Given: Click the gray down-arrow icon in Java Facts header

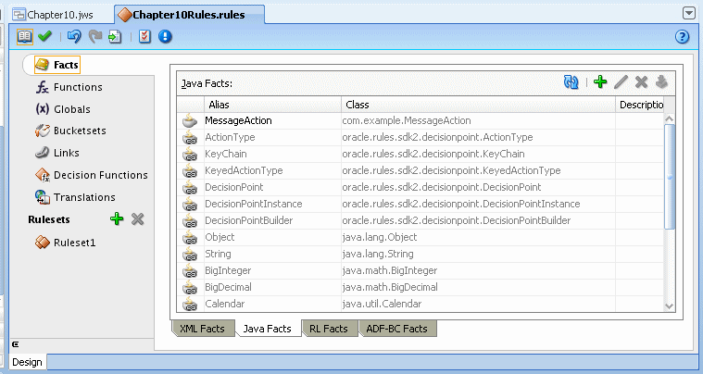Looking at the screenshot, I should click(x=661, y=82).
